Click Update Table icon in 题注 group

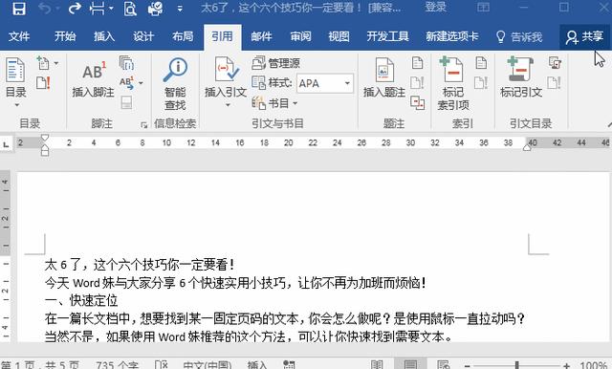pyautogui.click(x=417, y=83)
